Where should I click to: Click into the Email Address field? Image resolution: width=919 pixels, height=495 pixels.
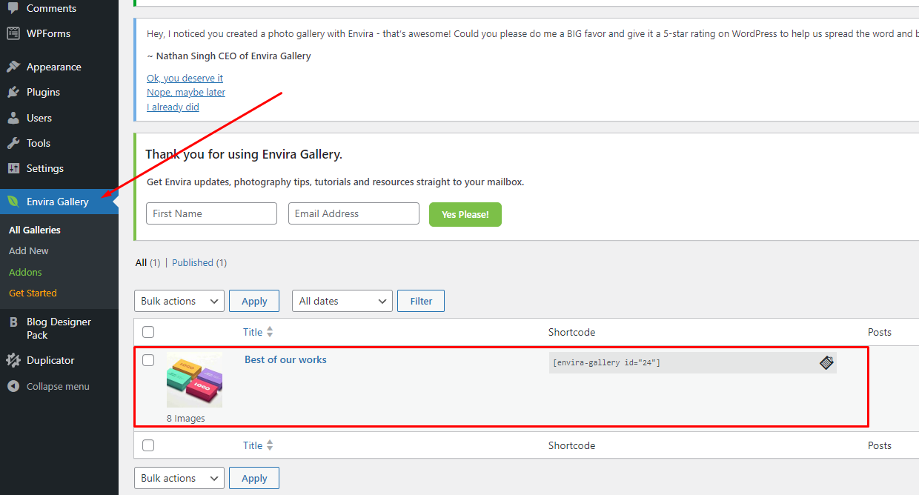pos(354,213)
